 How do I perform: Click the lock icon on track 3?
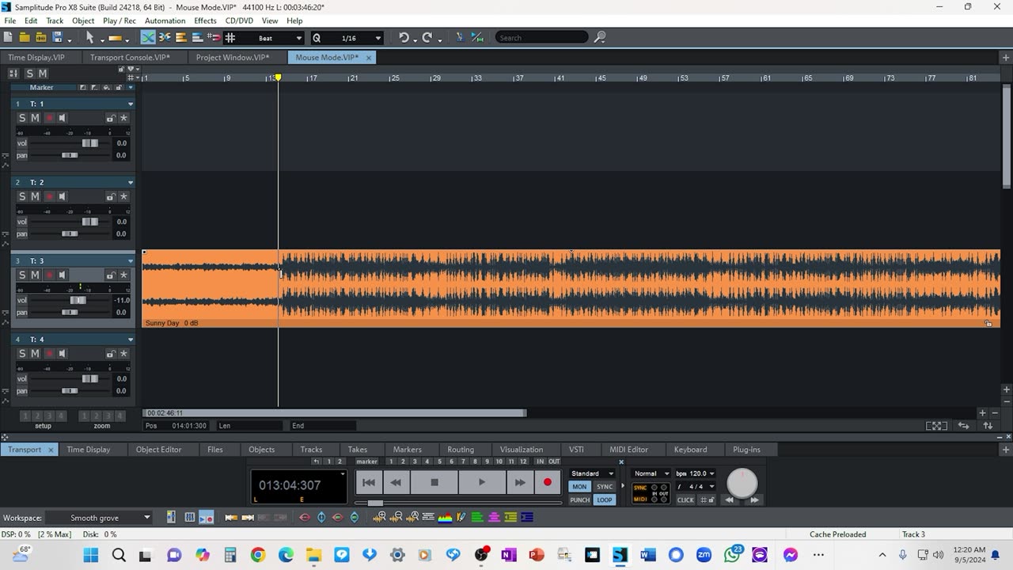[111, 275]
